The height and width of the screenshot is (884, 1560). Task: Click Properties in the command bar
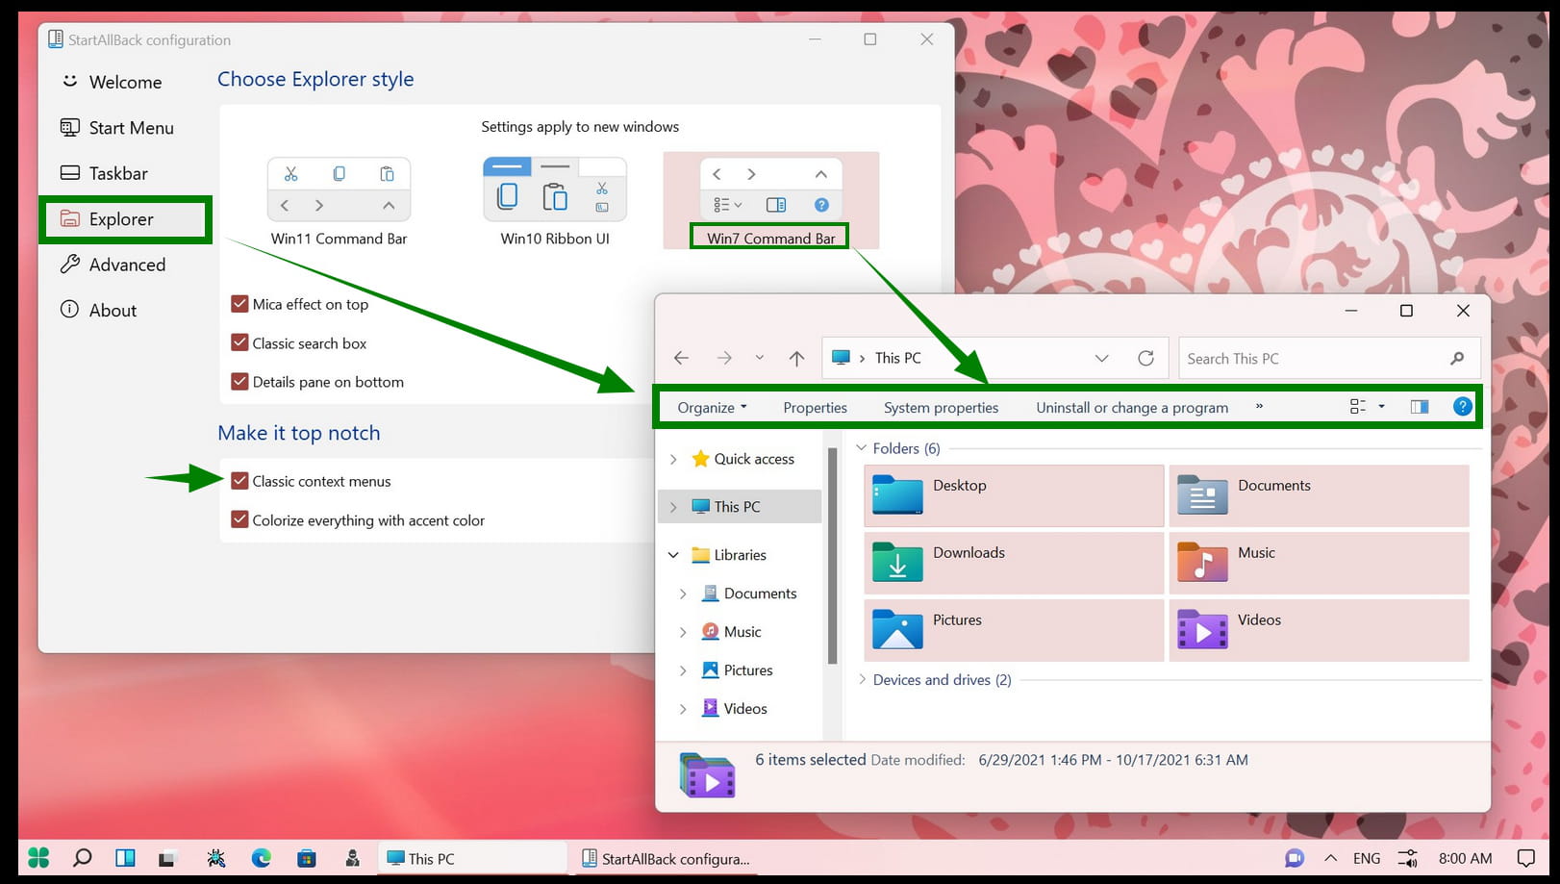click(815, 408)
